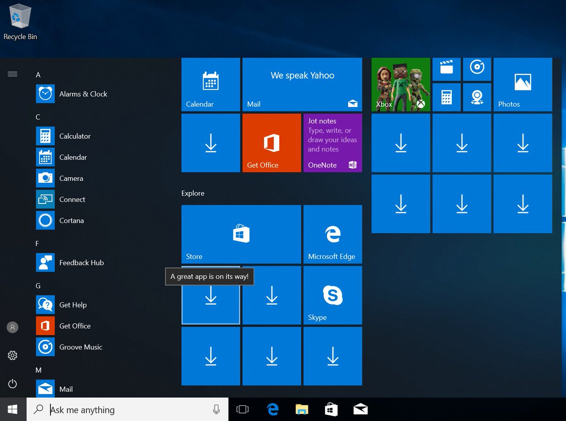Open the small Movies & TV clapperboard tile
Viewport: 566px width, 421px height.
[x=447, y=69]
